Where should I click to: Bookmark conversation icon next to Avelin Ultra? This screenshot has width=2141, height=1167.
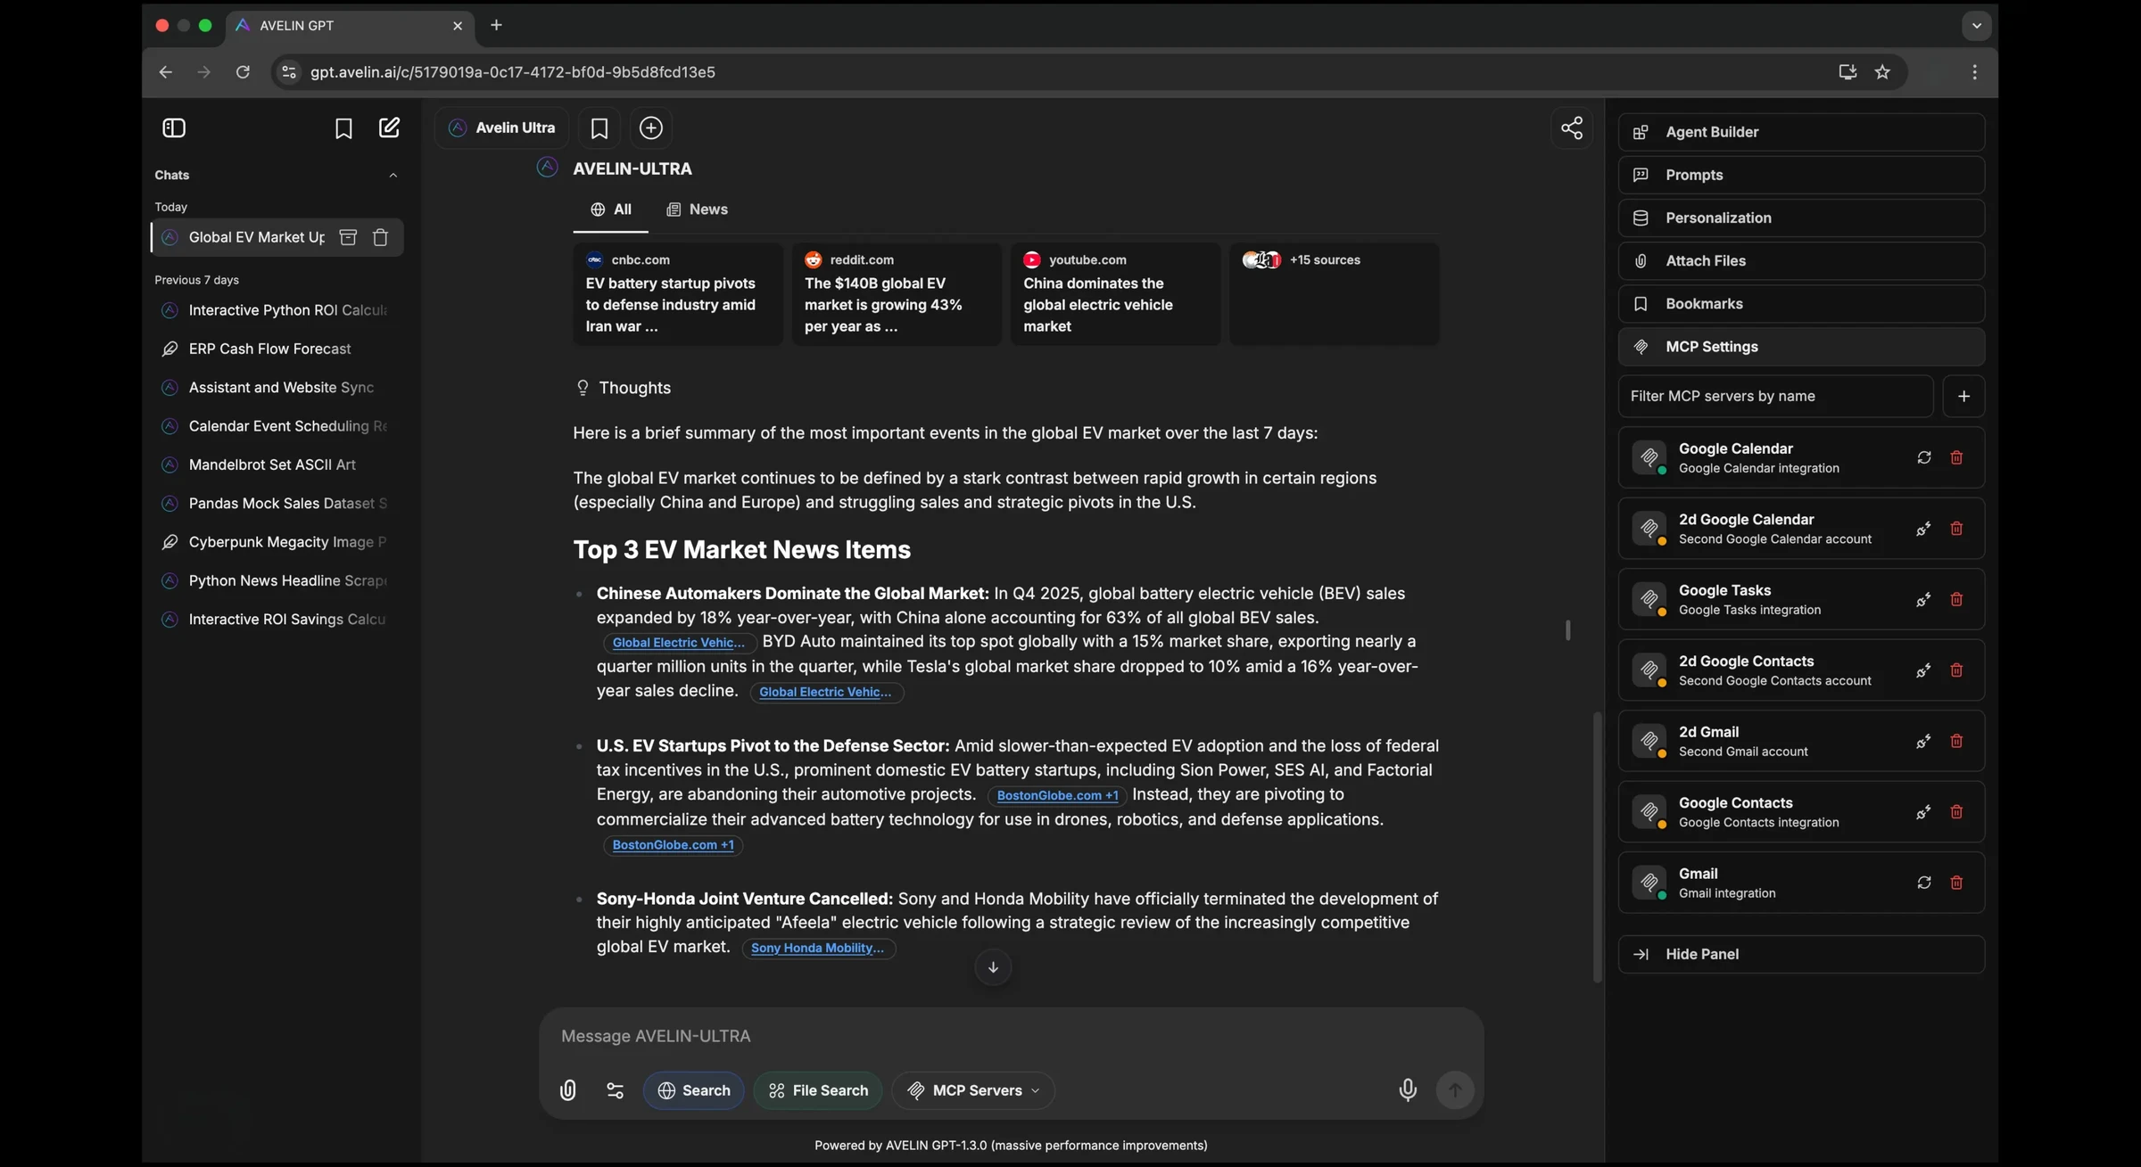tap(599, 128)
